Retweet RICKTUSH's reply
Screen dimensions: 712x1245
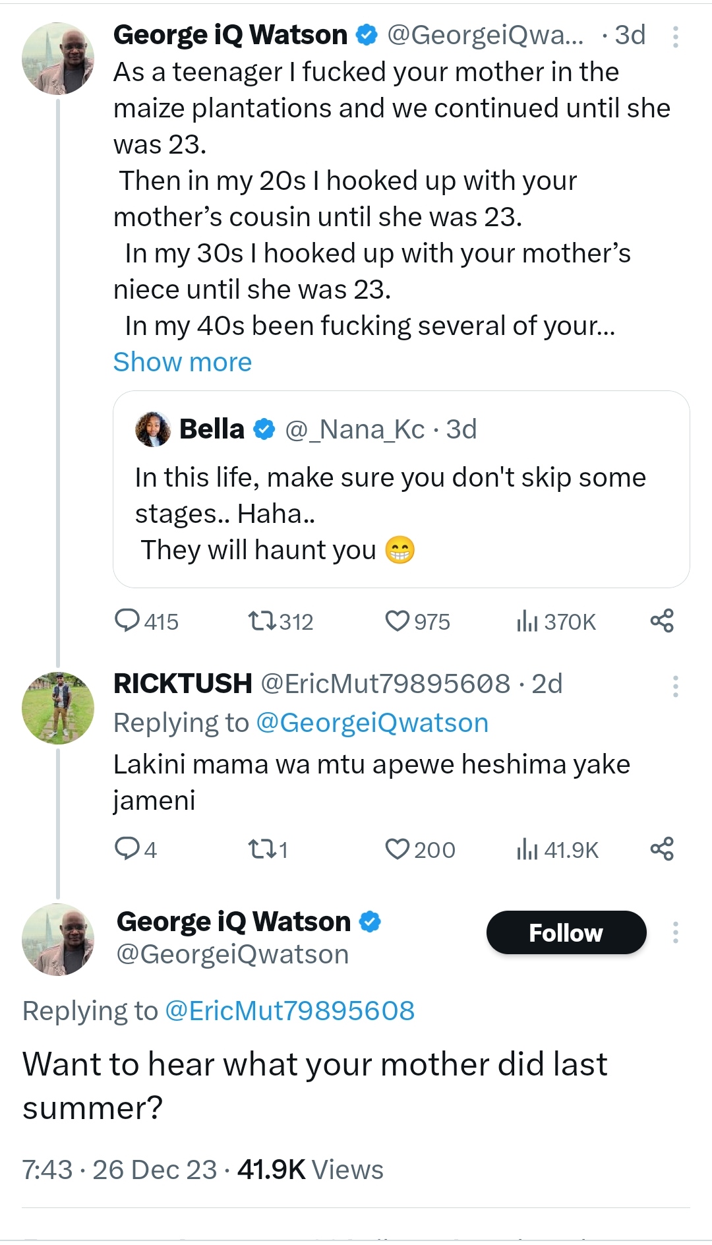point(262,849)
